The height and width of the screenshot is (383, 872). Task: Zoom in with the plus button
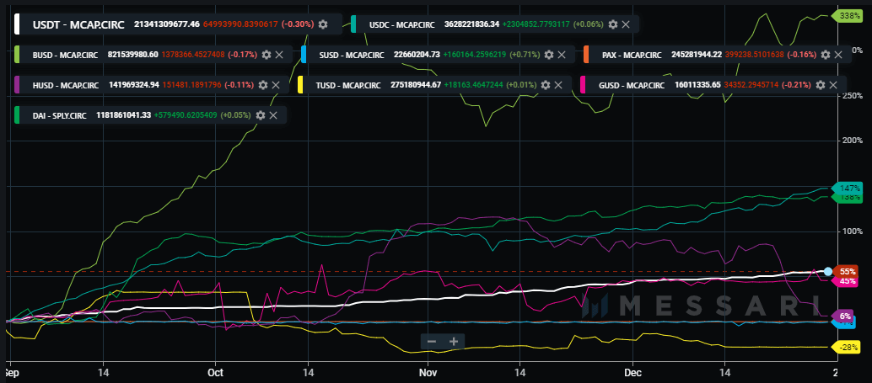(x=454, y=341)
